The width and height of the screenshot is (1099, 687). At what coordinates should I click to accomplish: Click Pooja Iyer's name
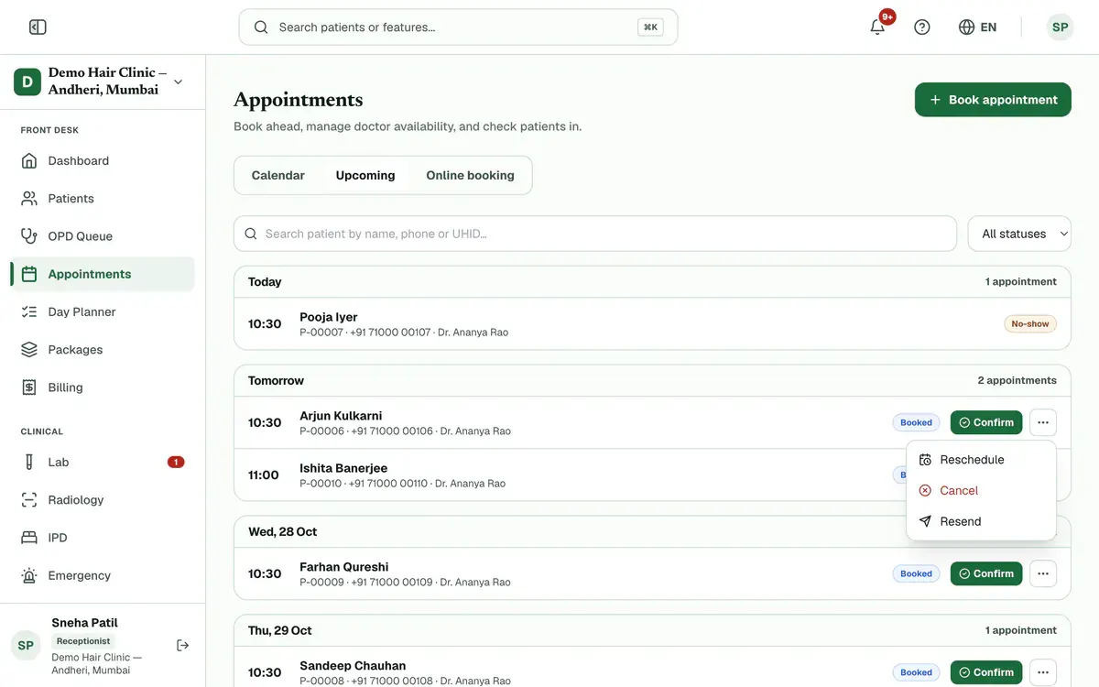[329, 317]
